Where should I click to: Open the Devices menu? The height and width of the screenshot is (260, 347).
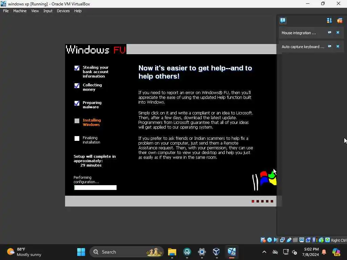63,11
